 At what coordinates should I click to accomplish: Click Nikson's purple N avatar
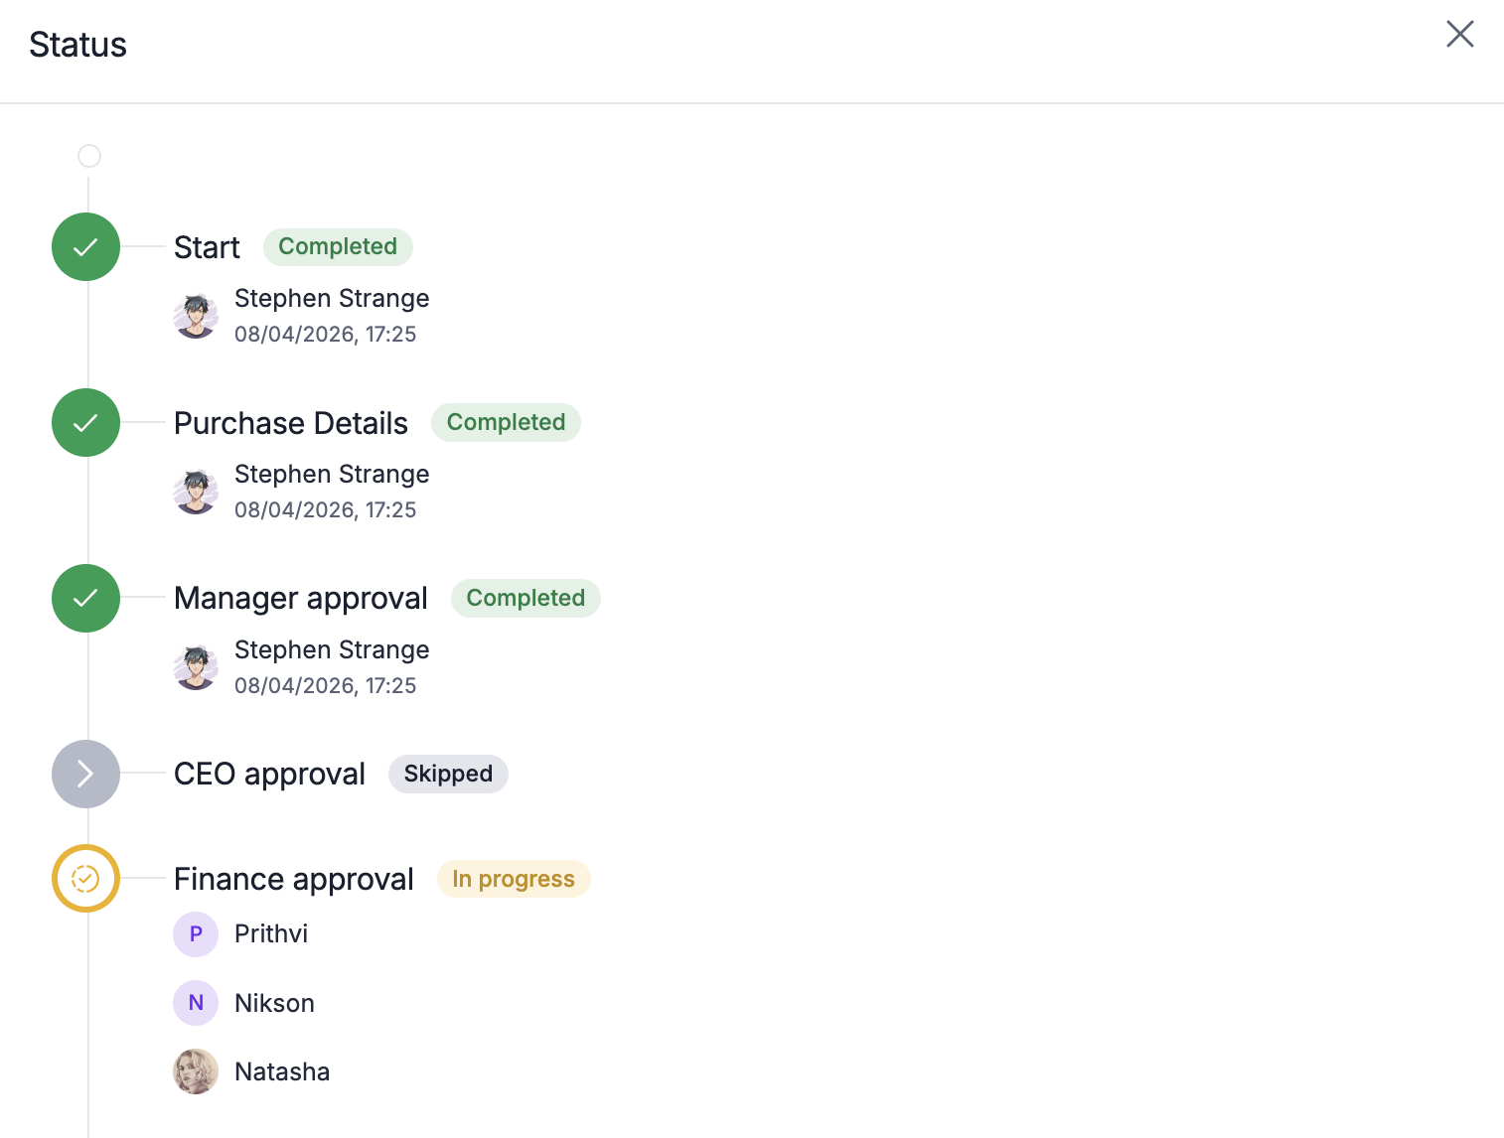coord(196,1003)
